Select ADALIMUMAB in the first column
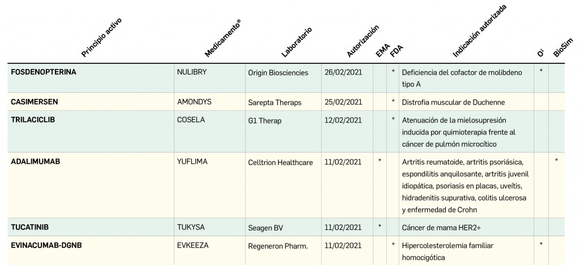The height and width of the screenshot is (265, 580). pyautogui.click(x=35, y=162)
